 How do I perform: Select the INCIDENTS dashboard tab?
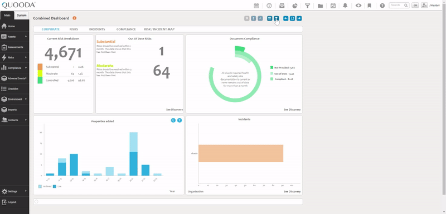[97, 29]
